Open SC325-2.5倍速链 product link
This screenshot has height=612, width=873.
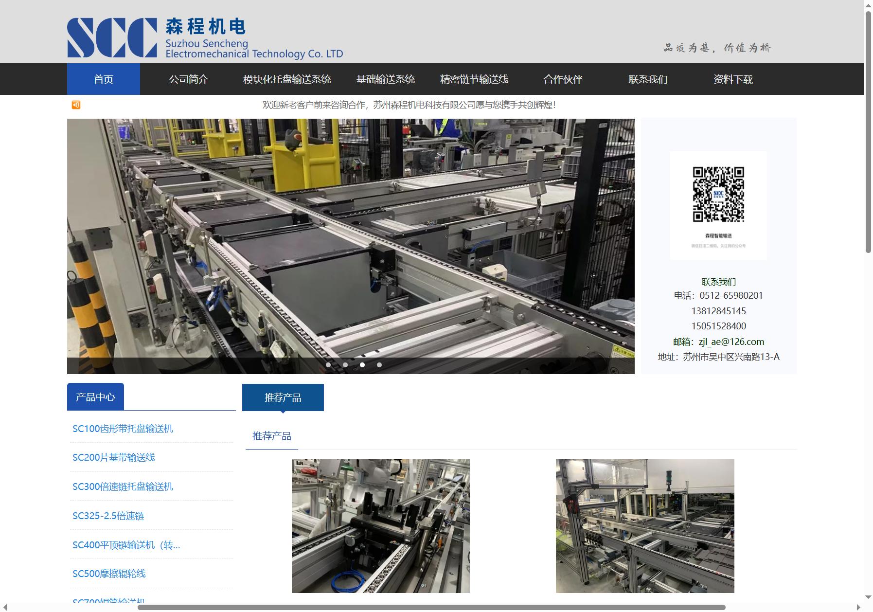(108, 516)
